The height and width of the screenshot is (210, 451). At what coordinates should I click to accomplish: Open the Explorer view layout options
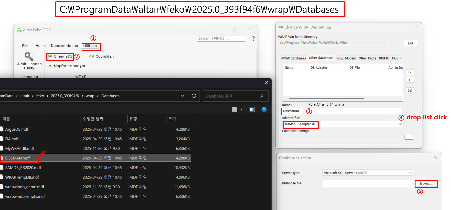point(234,109)
